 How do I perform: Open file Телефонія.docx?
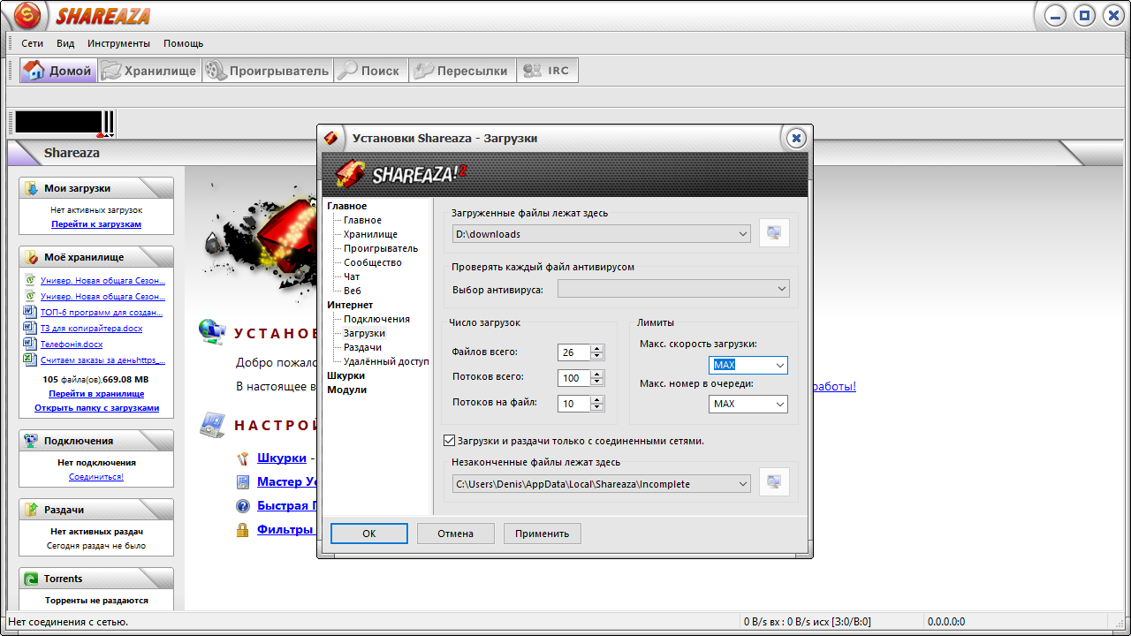(x=72, y=344)
